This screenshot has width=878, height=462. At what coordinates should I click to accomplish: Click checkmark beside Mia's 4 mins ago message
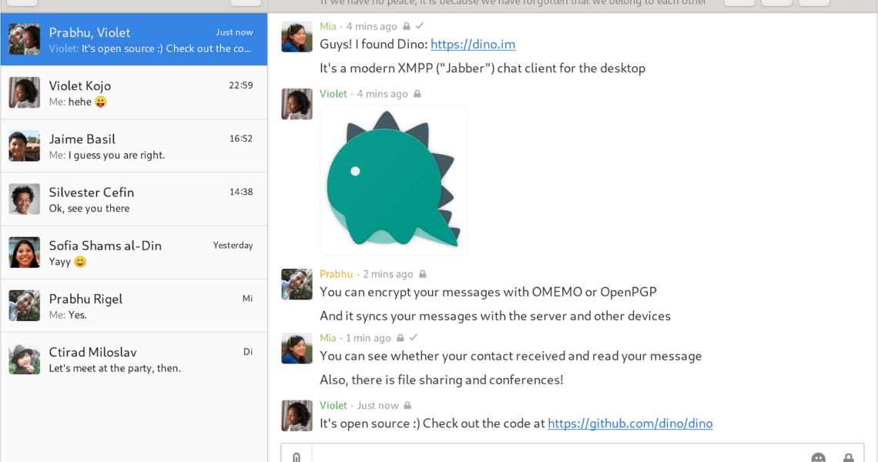(420, 26)
